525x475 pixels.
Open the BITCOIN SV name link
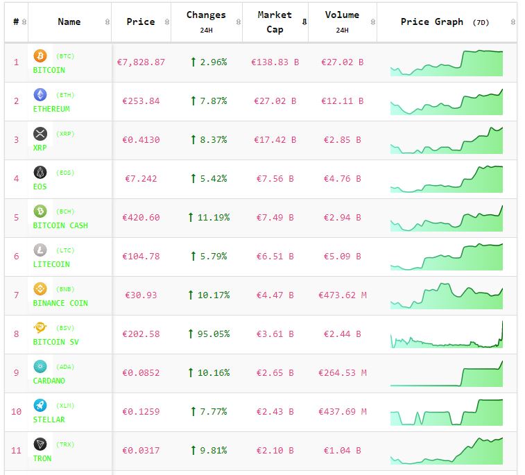tap(58, 342)
